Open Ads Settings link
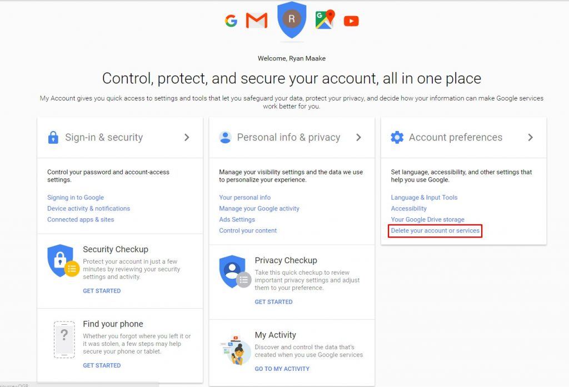Screen dimensions: 569x387 click(237, 219)
